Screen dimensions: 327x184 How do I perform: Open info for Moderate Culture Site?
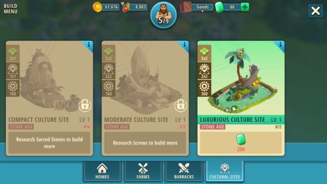[x=184, y=45]
